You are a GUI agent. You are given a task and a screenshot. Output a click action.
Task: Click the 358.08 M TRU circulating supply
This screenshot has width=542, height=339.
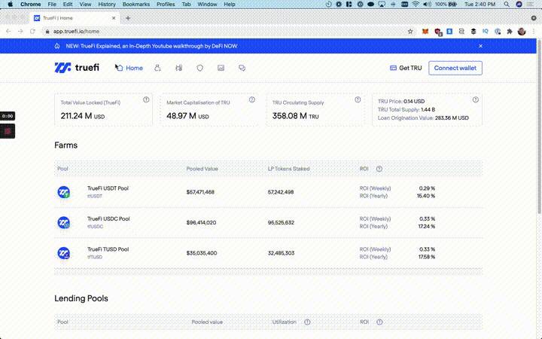(x=296, y=116)
